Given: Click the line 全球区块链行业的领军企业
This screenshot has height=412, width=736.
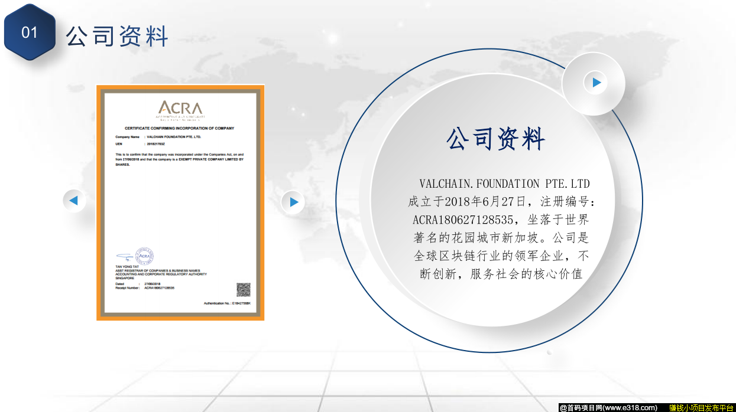Looking at the screenshot, I should click(501, 256).
